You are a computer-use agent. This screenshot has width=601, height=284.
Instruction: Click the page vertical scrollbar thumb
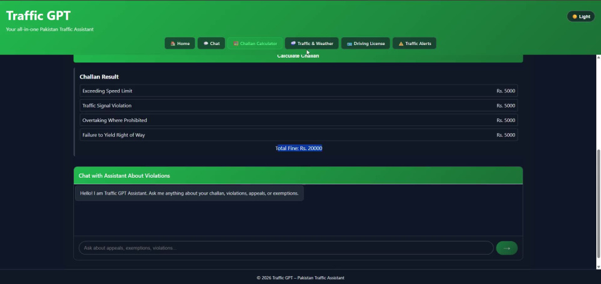click(x=599, y=203)
